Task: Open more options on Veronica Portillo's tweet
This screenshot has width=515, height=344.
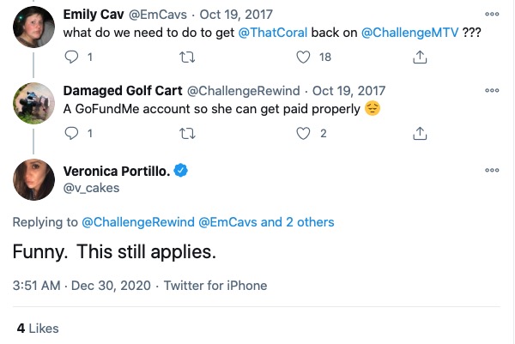Action: pyautogui.click(x=491, y=171)
